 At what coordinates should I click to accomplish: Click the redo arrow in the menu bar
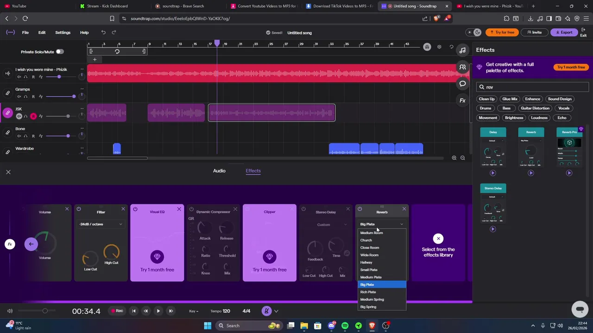pos(114,32)
